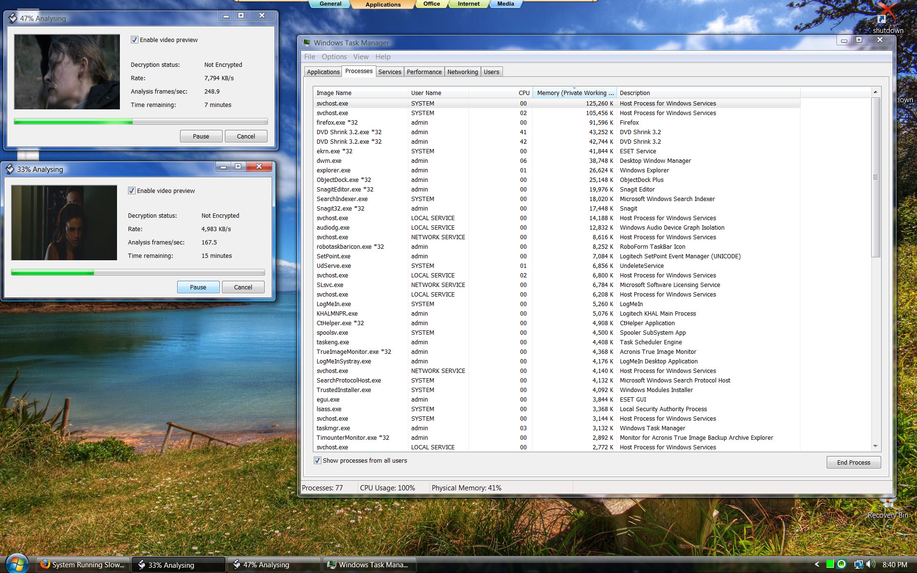Switch to the Services tab
Screen dimensions: 917x573
pyautogui.click(x=390, y=72)
